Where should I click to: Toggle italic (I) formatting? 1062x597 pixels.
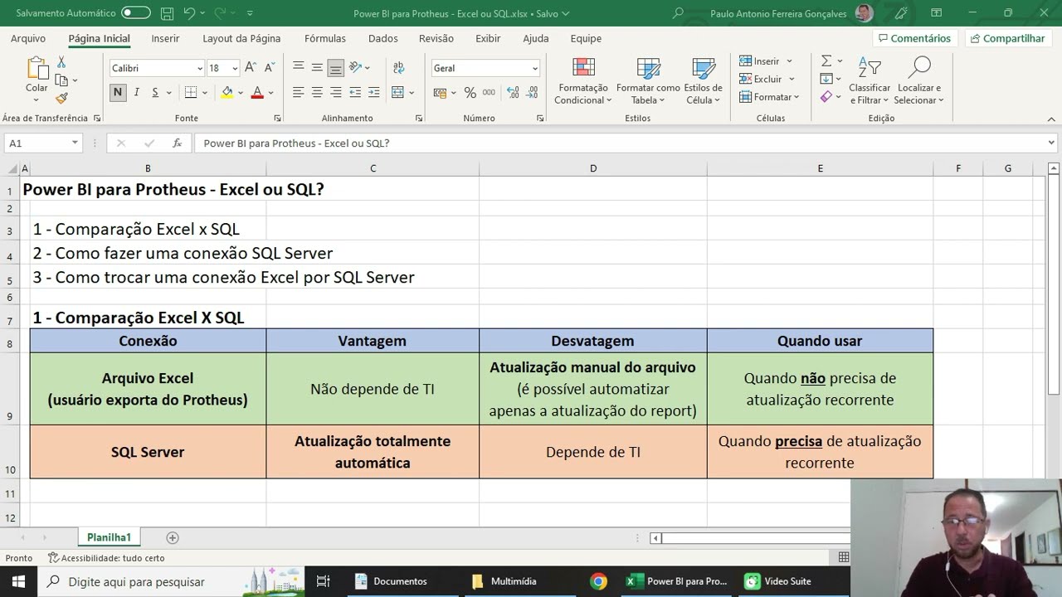pyautogui.click(x=136, y=93)
